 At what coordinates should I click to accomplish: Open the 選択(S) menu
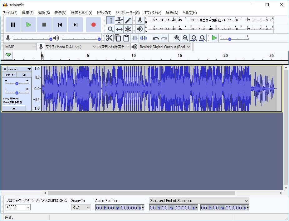(44, 13)
